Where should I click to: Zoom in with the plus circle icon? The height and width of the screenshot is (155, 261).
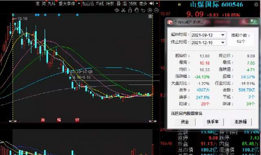point(150,10)
